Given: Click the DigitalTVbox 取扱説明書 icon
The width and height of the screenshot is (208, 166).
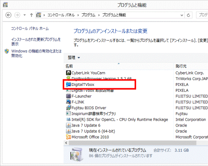Looking at the screenshot, I should pos(68,90).
